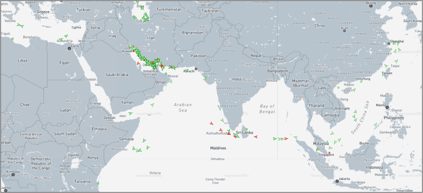Click the Jakarta city marker dot
Image resolution: width=423 pixels, height=193 pixels.
tap(337, 181)
